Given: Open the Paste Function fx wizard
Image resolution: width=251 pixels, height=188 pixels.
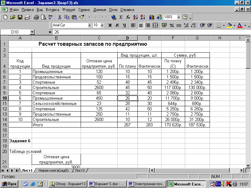Looking at the screenshot, I should (128, 17).
